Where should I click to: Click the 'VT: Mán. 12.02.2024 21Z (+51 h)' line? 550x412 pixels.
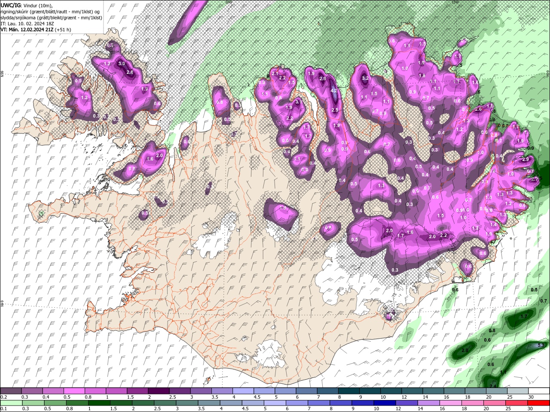coord(36,30)
